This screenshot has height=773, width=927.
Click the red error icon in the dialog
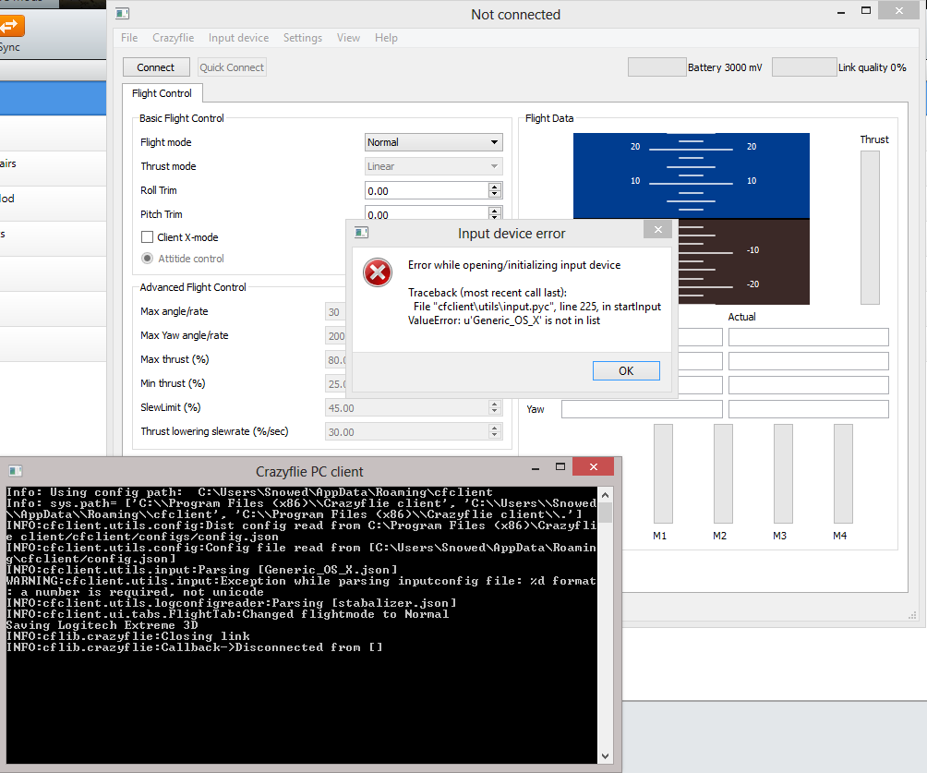pos(378,272)
